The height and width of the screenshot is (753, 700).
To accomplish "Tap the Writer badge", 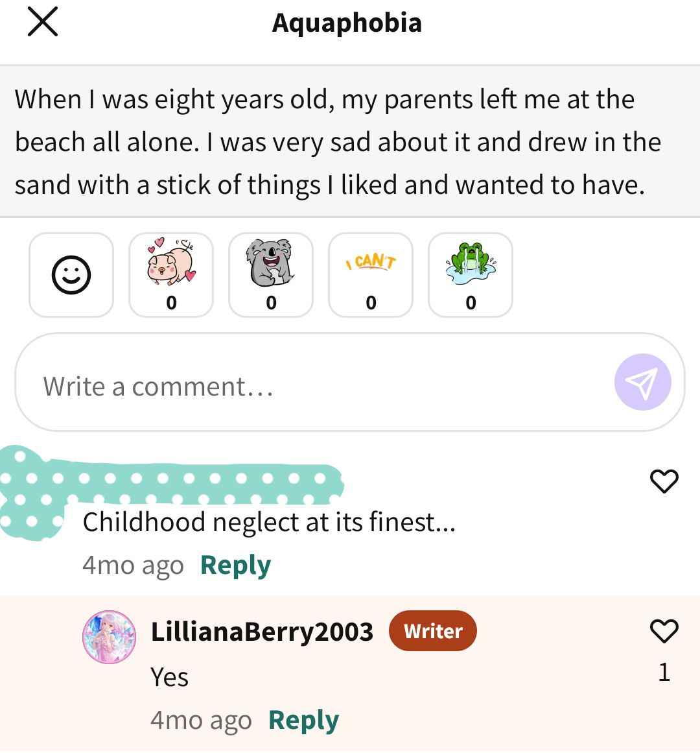I will [x=433, y=630].
